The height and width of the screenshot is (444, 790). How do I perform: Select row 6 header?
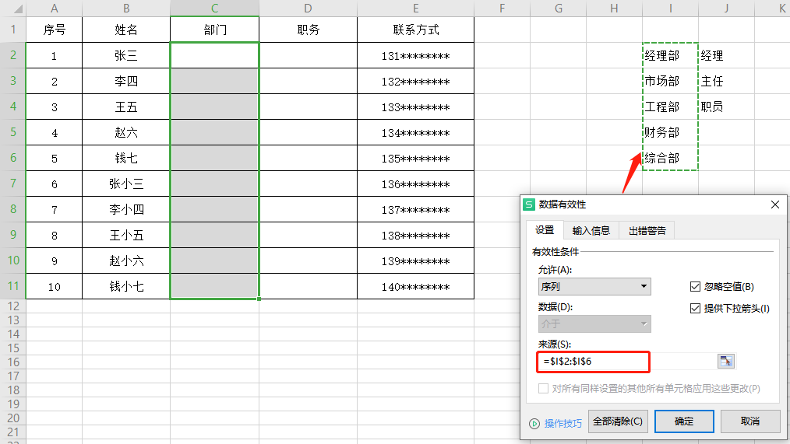pos(12,157)
